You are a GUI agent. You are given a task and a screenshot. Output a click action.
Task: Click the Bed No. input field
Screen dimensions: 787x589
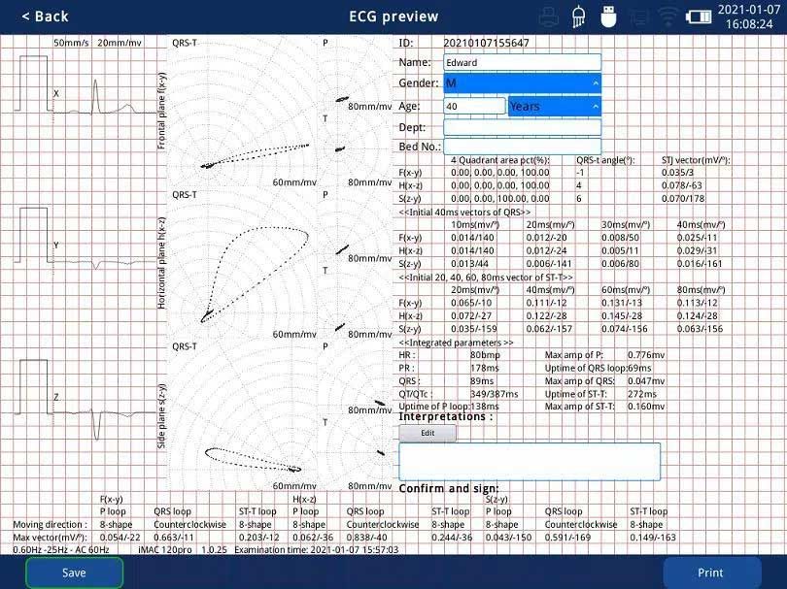(x=522, y=147)
